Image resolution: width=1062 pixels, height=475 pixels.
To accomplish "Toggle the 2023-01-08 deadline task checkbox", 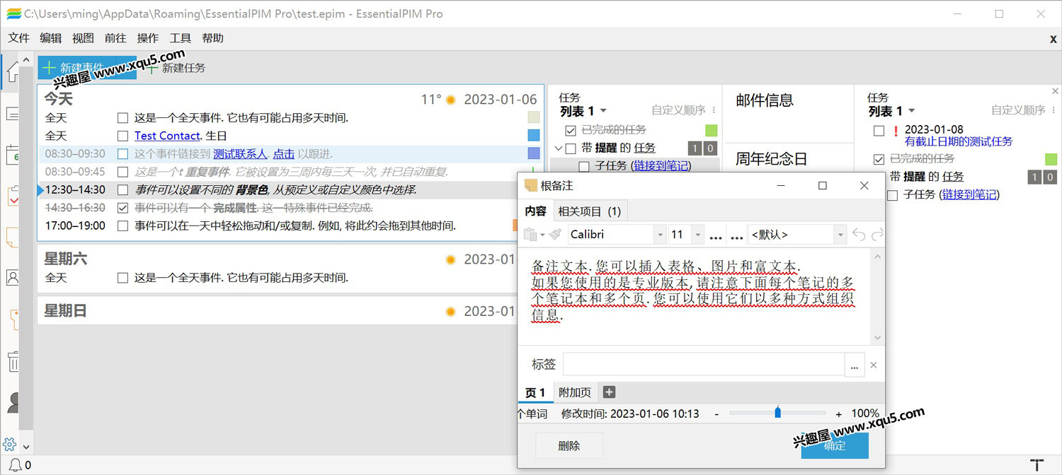I will 879,130.
